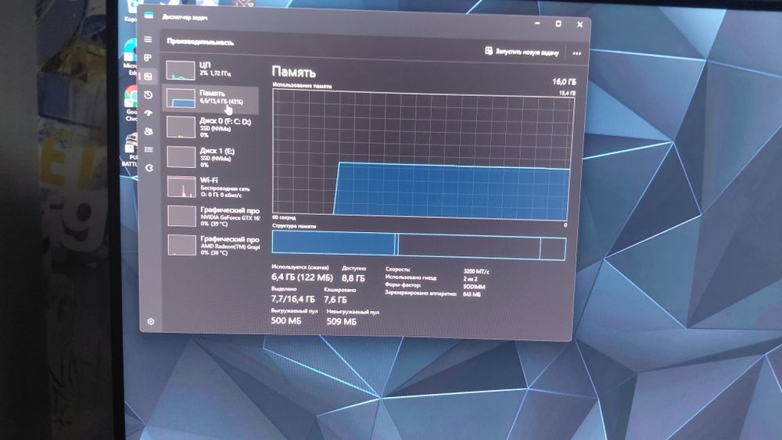Click the 'SODIMM' form factor value
782x440 pixels.
[474, 287]
